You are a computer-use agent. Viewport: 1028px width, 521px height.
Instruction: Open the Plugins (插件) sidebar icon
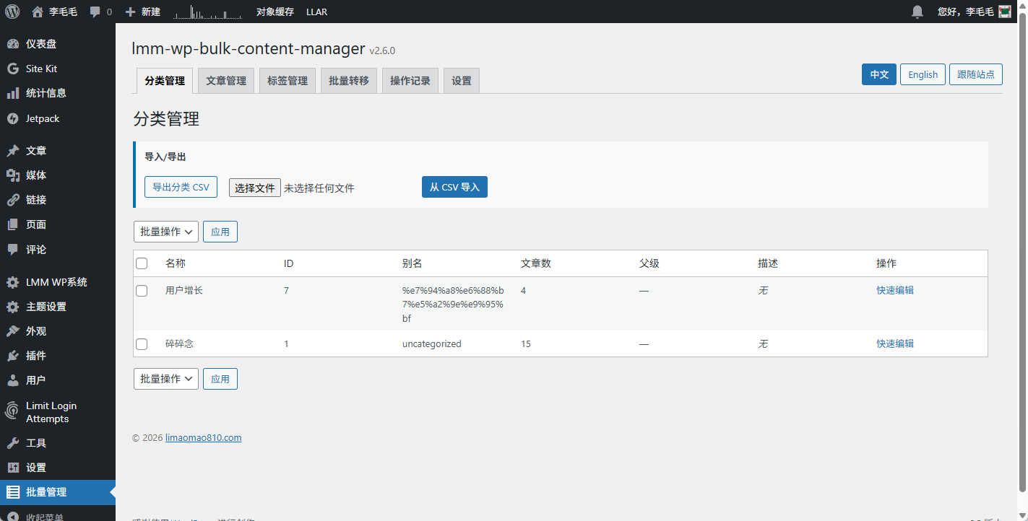coord(12,356)
